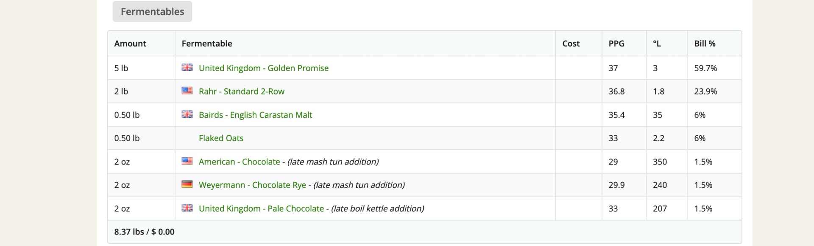The image size is (814, 246).
Task: Open American - Chocolate fermentable link
Action: [x=239, y=162]
